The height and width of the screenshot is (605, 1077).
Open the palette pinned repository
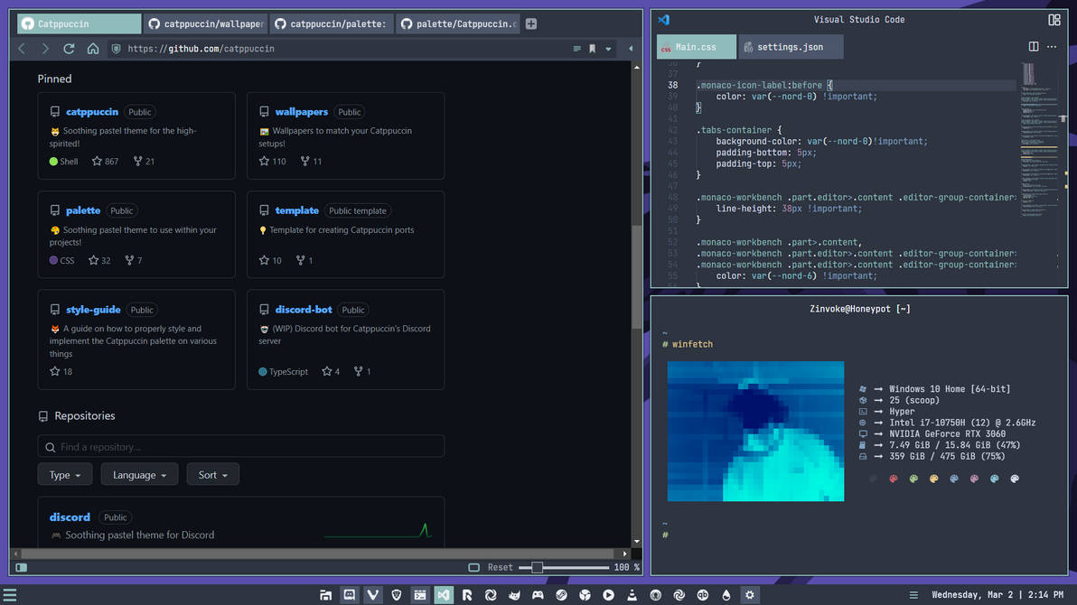83,210
